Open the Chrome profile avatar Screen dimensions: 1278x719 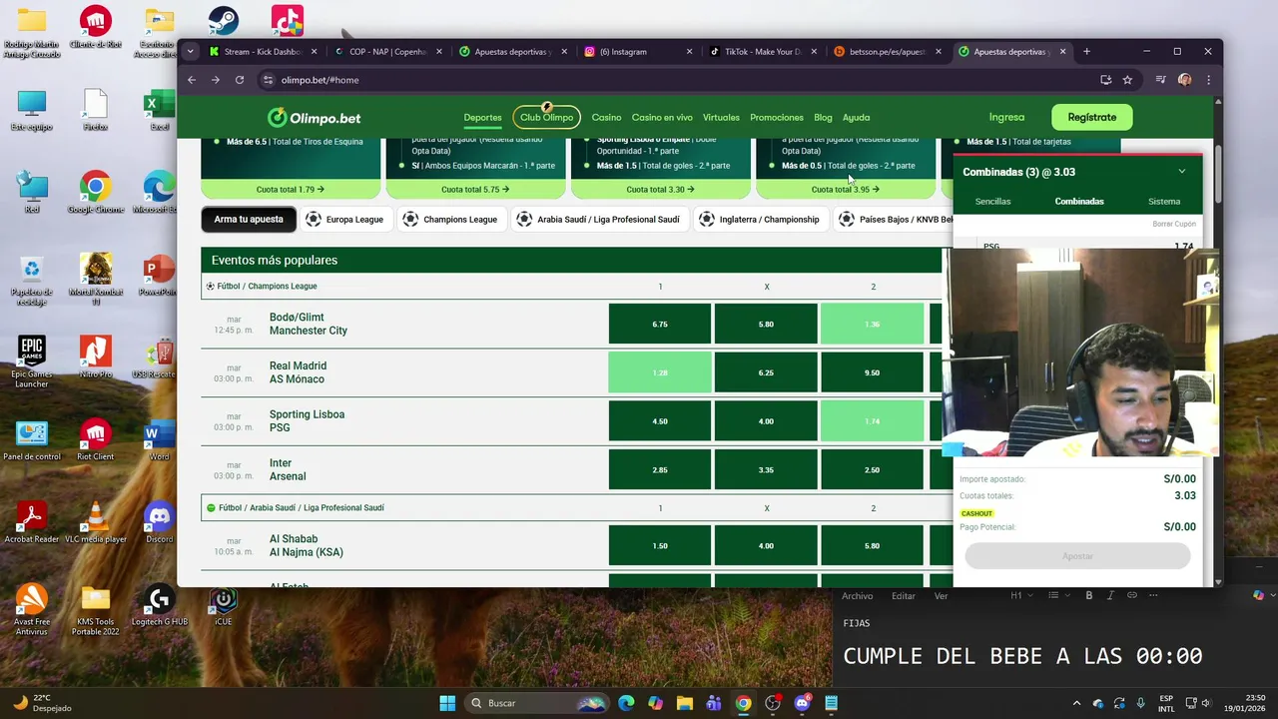(x=1184, y=80)
